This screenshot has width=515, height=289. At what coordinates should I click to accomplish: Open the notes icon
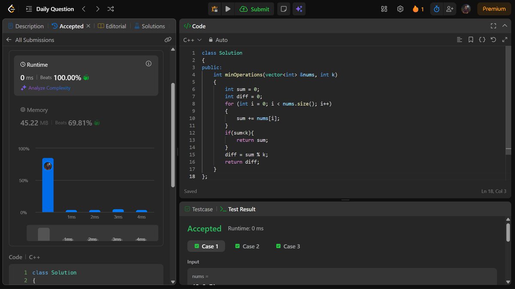[283, 9]
